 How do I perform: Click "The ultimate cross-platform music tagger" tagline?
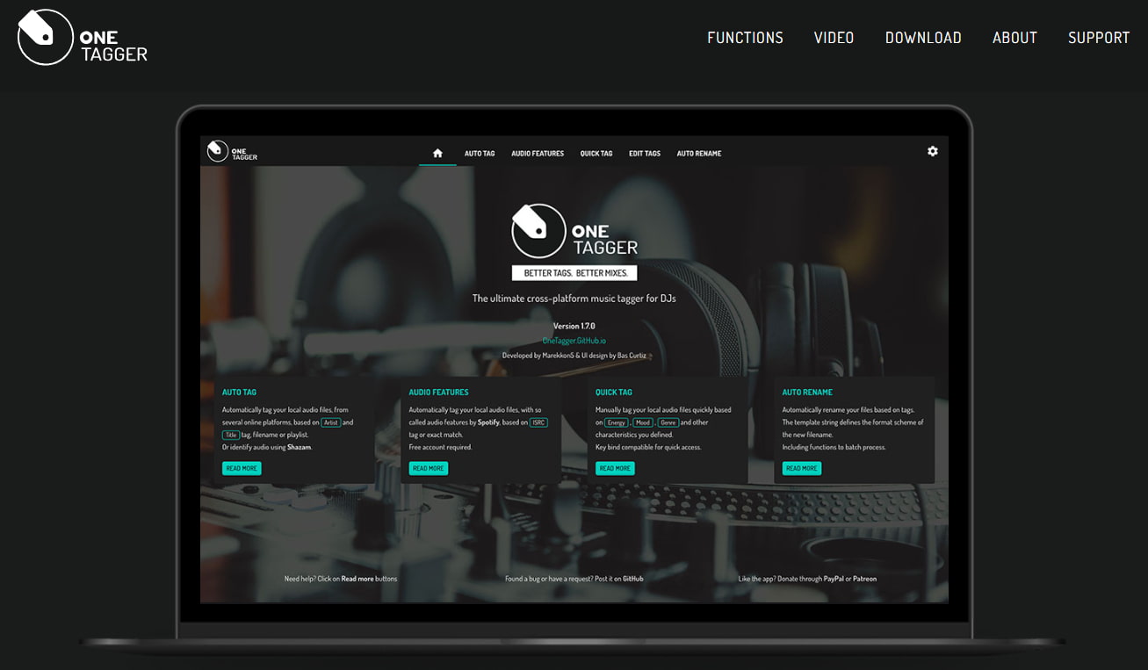point(574,299)
